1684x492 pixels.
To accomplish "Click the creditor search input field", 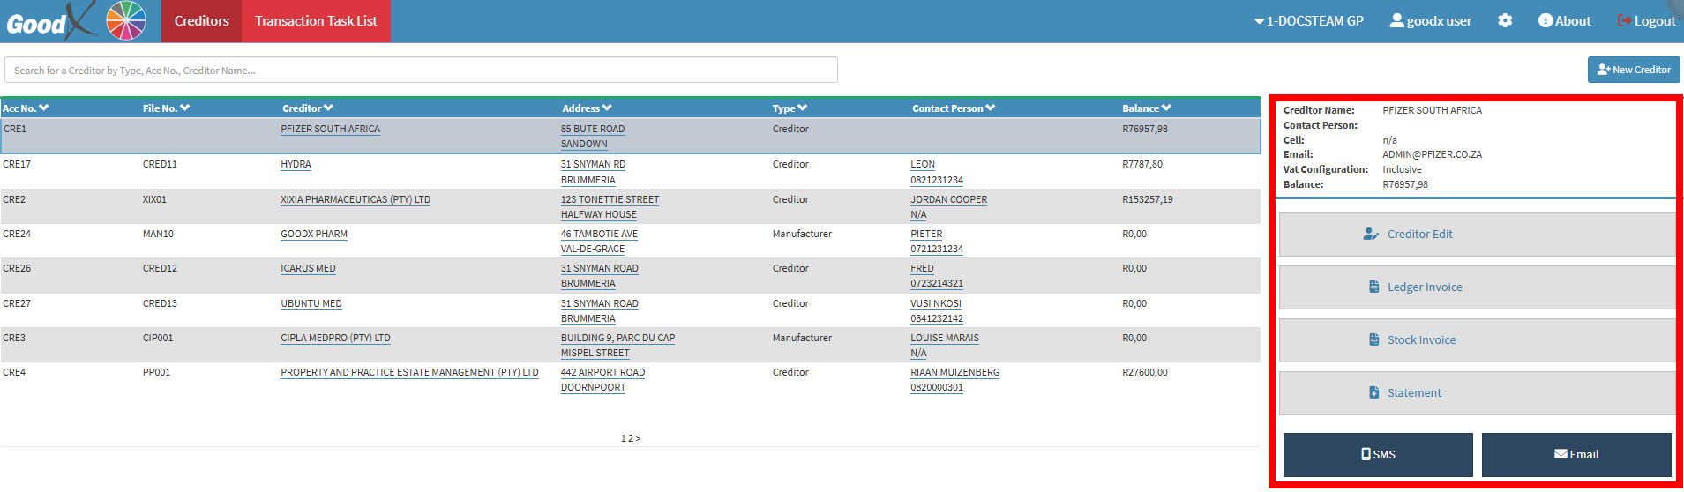I will pos(421,71).
